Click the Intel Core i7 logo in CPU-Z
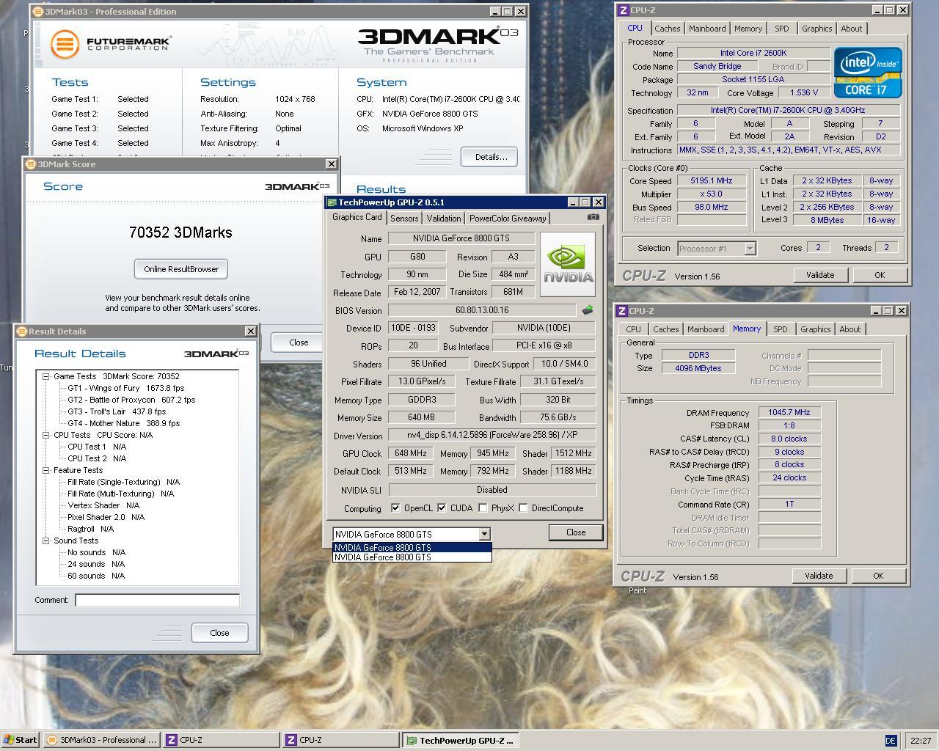Viewport: 939px width, 751px height. [867, 73]
